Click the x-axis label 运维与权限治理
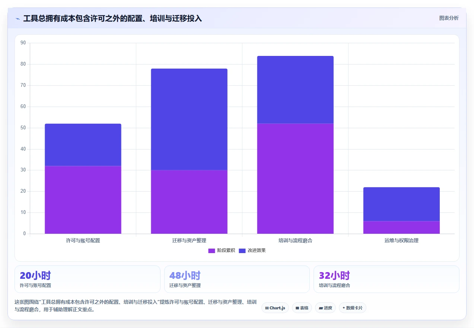Image resolution: width=474 pixels, height=328 pixels. (x=401, y=240)
